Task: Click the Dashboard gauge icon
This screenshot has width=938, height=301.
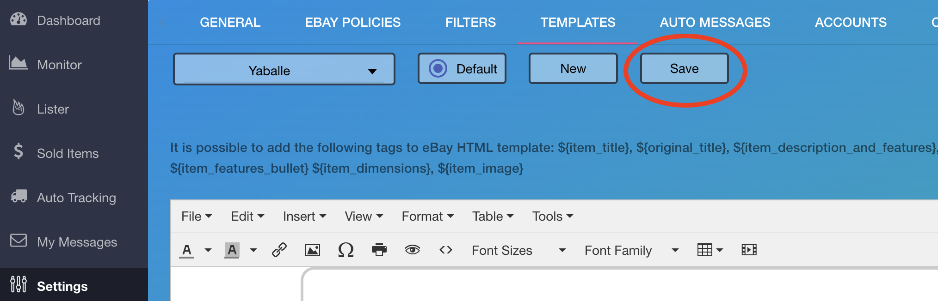Action: (19, 19)
